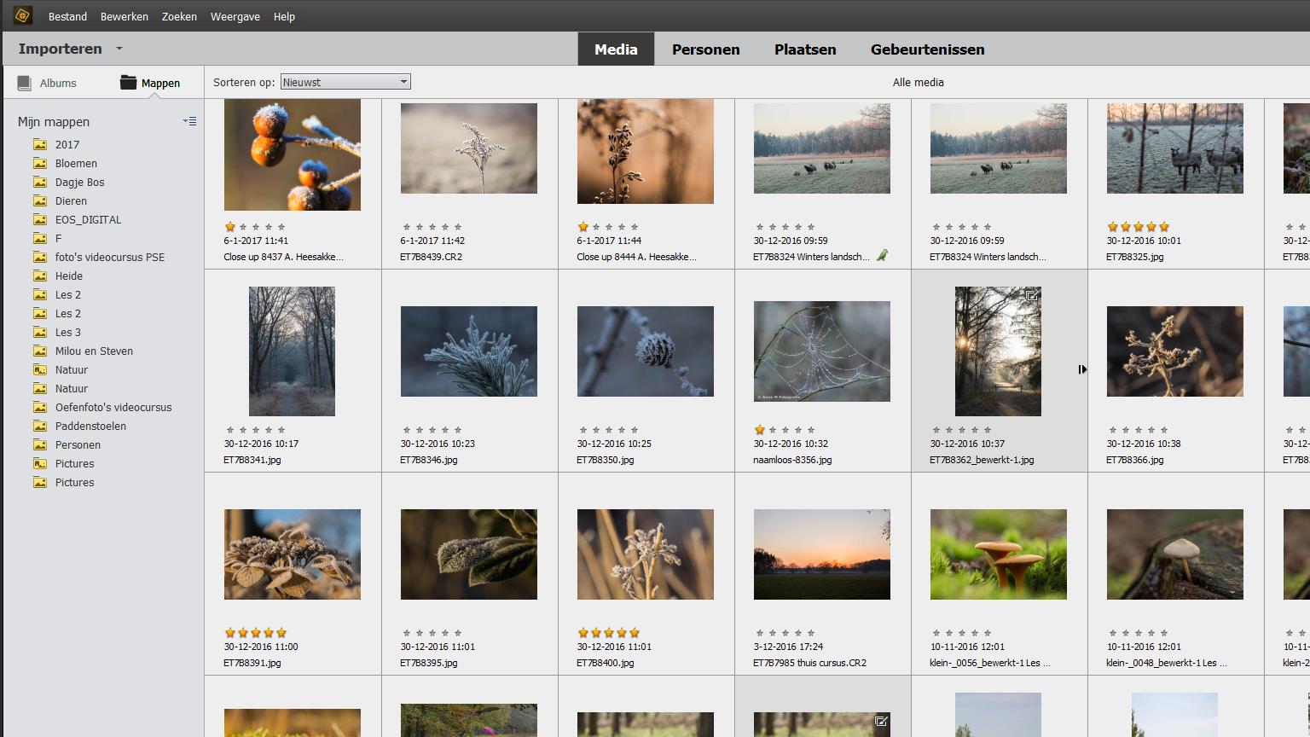Click the Mijn mappen heading
The image size is (1310, 737).
pyautogui.click(x=54, y=122)
